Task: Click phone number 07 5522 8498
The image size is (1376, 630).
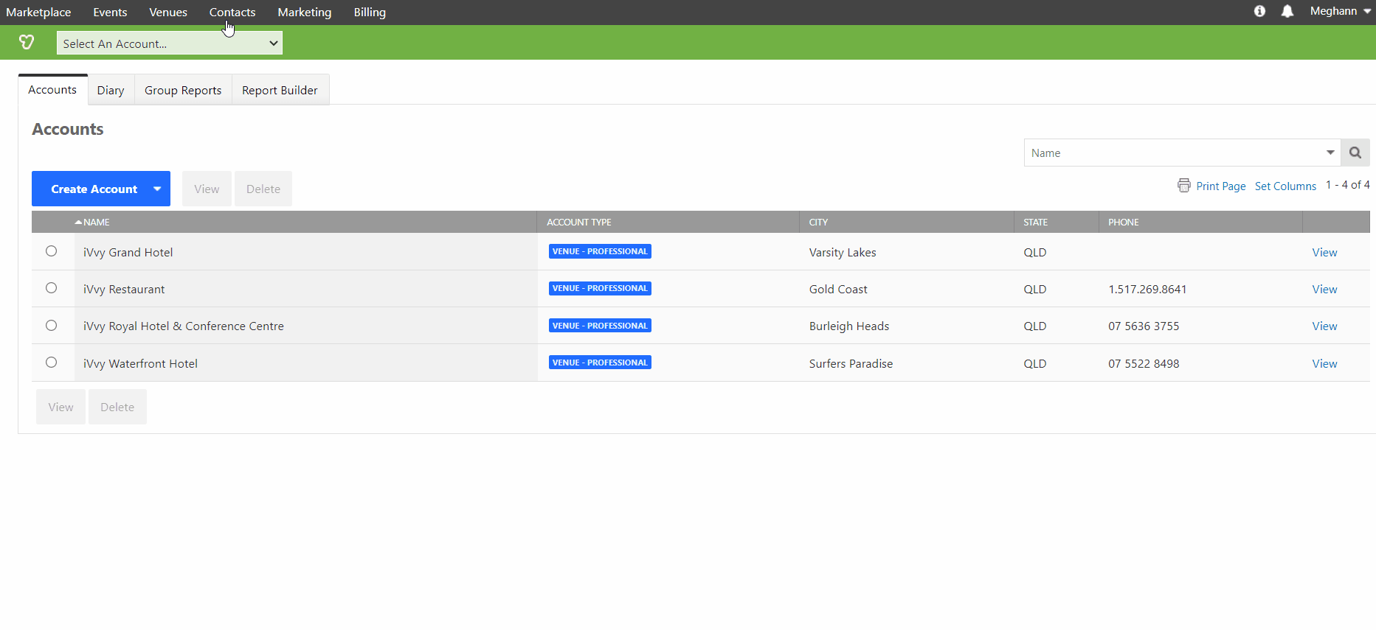Action: click(x=1144, y=363)
